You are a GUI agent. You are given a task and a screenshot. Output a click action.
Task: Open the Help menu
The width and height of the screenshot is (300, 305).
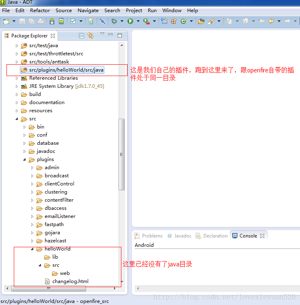[192, 11]
